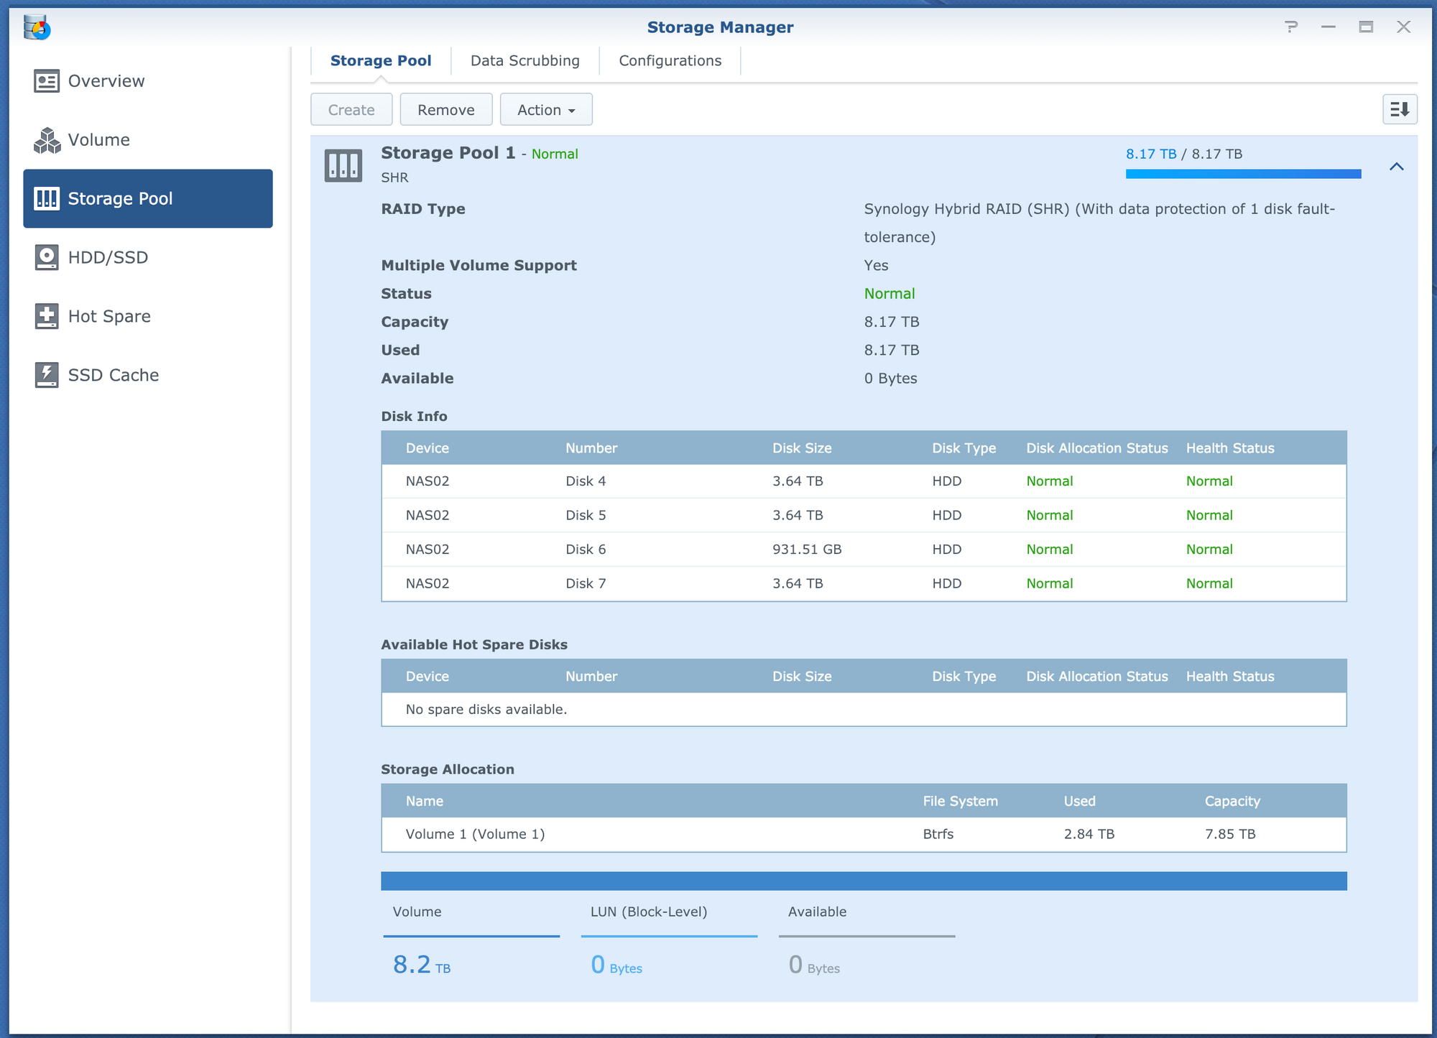Click the Disk Info Disk Size header
This screenshot has height=1038, width=1437.
(802, 448)
